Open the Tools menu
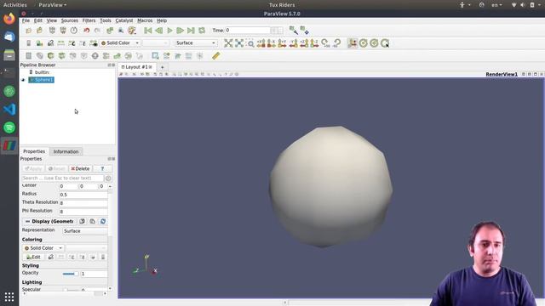 (x=106, y=20)
